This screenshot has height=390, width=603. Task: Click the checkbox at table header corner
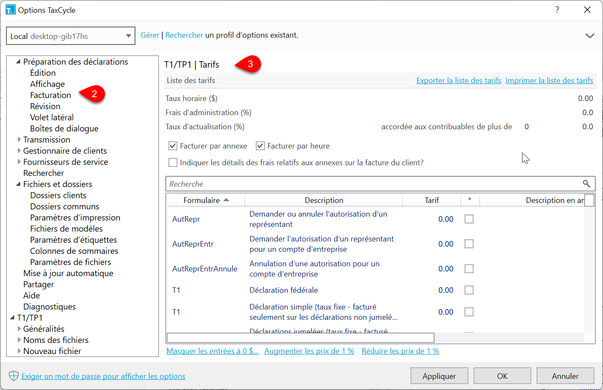pos(589,200)
